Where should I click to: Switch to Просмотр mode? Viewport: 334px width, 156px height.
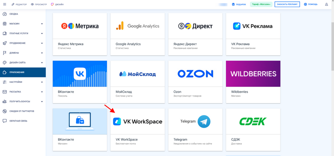39,4
